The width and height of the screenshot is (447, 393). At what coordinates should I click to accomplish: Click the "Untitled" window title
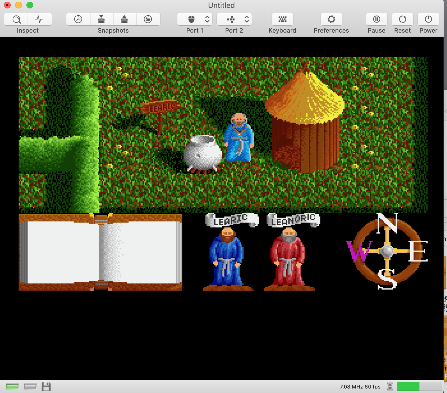click(222, 5)
